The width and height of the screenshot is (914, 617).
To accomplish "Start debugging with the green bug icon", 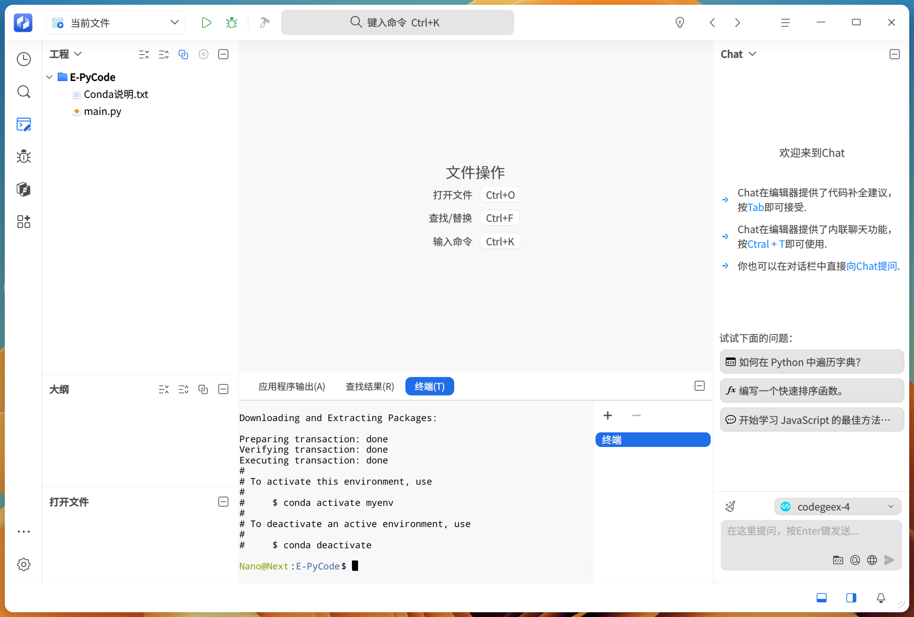I will [x=231, y=23].
